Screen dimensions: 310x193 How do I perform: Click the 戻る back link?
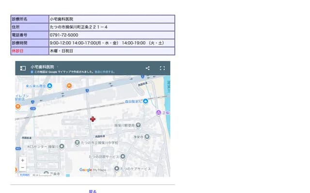[93, 191]
